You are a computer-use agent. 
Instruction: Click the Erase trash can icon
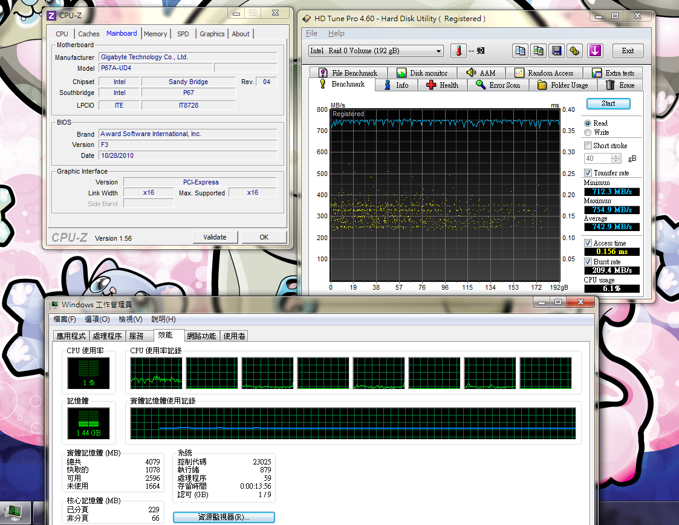(610, 85)
